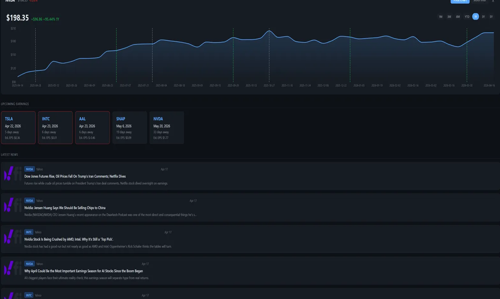Select the active 1Y chart range
The image size is (500, 299).
[x=476, y=17]
